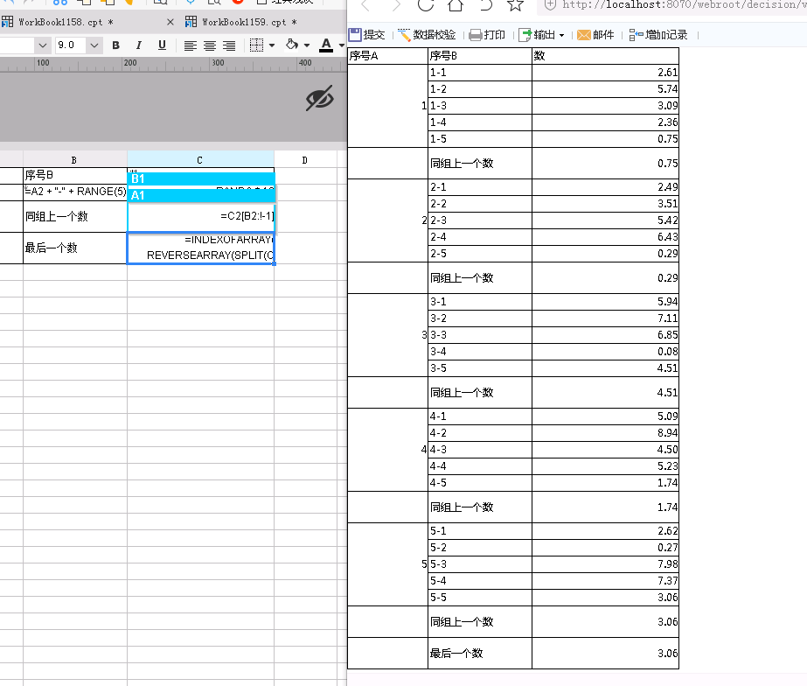This screenshot has height=686, width=807.
Task: Click preview value 5.74
Action: (667, 89)
